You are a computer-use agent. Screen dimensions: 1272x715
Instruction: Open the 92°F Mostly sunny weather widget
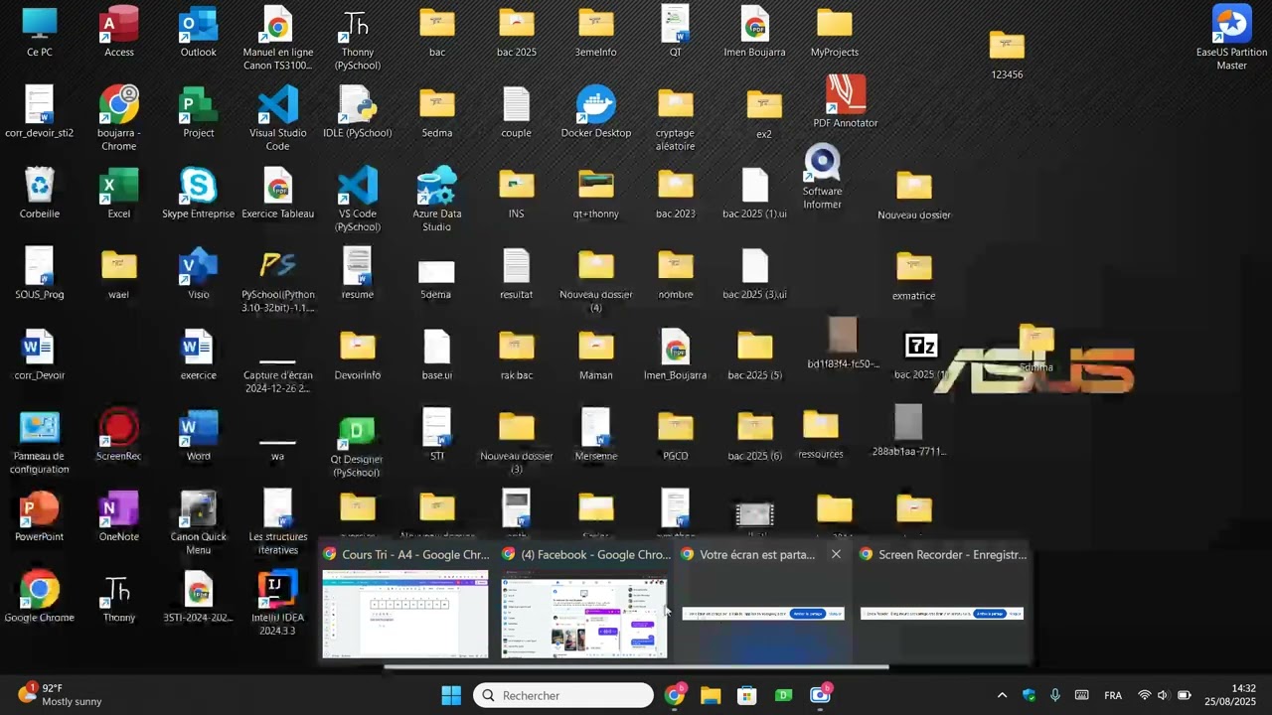tap(62, 695)
